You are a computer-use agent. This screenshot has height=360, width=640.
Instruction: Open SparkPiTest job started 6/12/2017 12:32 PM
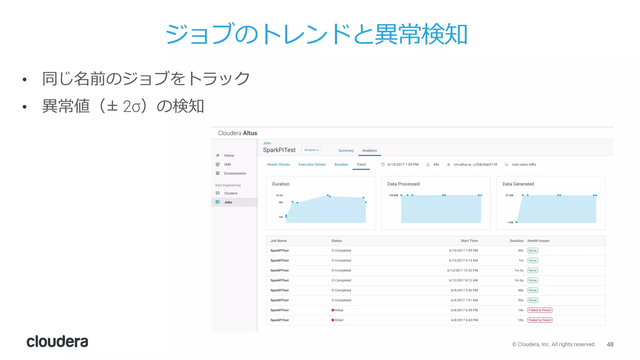(x=279, y=271)
